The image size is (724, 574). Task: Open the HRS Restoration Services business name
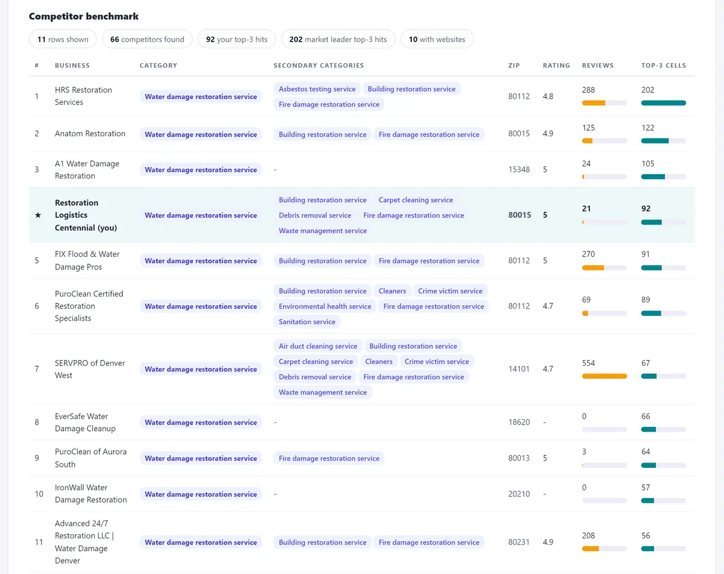click(x=83, y=96)
